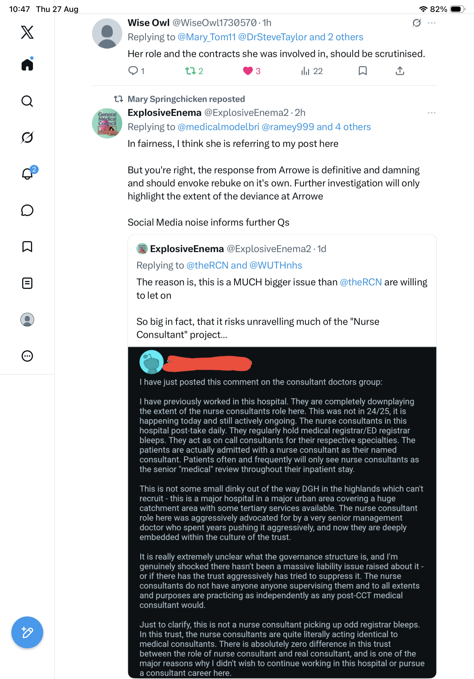The height and width of the screenshot is (679, 474).
Task: Follow the @theRCN mention in quoted post
Action: (361, 282)
